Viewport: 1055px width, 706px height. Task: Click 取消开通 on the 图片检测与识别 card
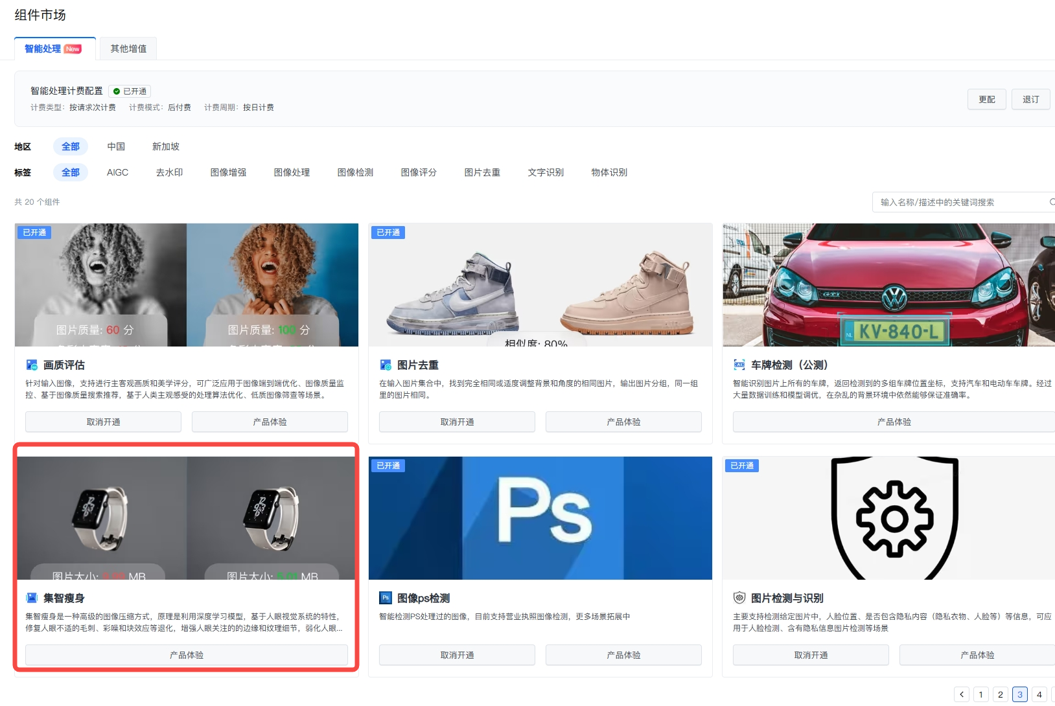tap(811, 655)
